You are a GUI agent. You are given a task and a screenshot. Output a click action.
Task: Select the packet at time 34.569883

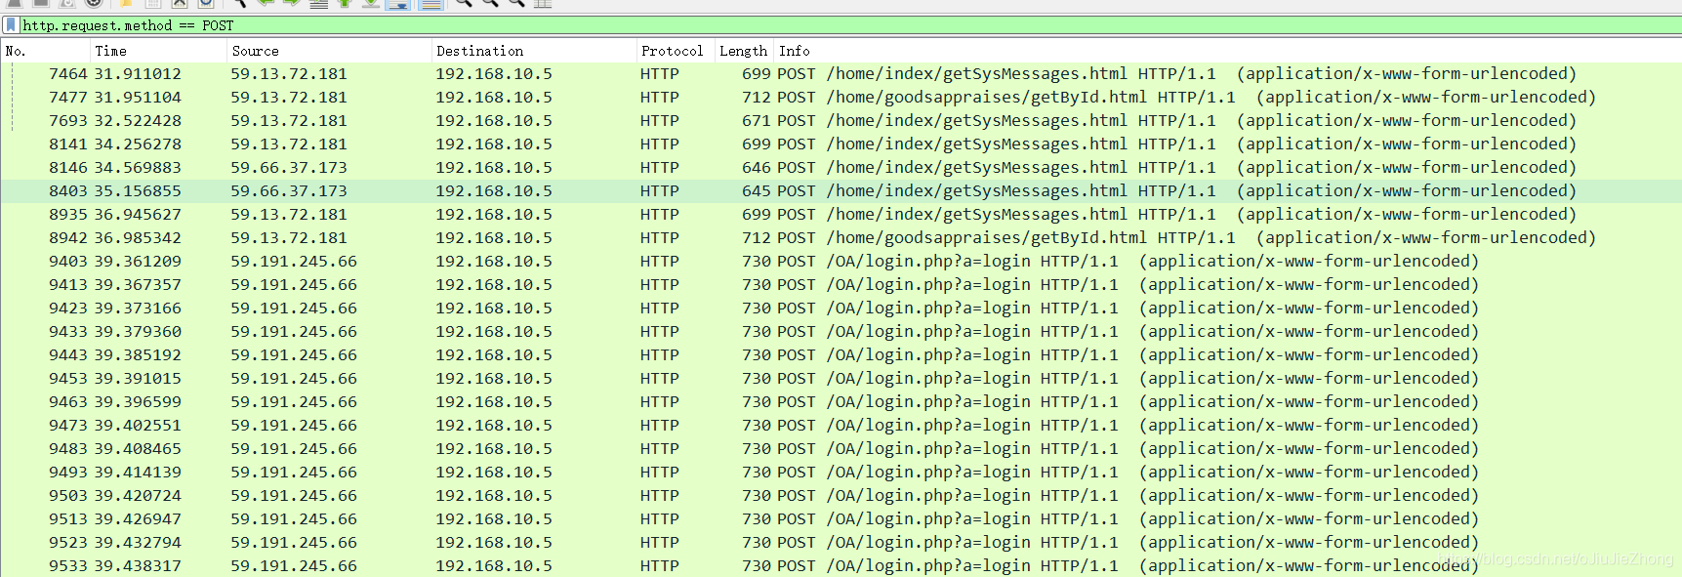[x=841, y=167]
